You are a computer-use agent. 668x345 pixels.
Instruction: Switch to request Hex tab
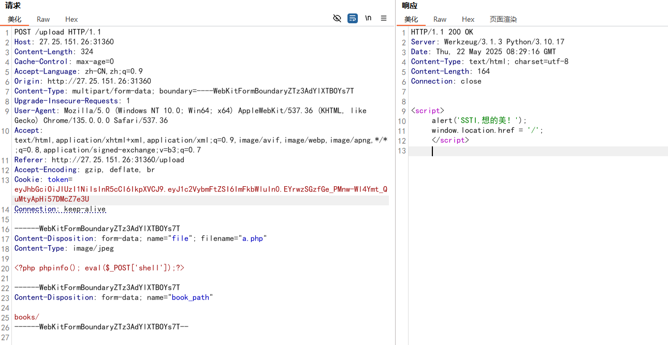coord(71,19)
